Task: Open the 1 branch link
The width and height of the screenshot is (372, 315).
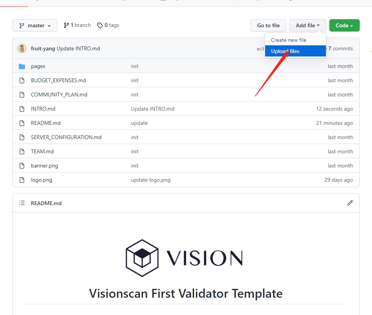Action: coord(77,25)
